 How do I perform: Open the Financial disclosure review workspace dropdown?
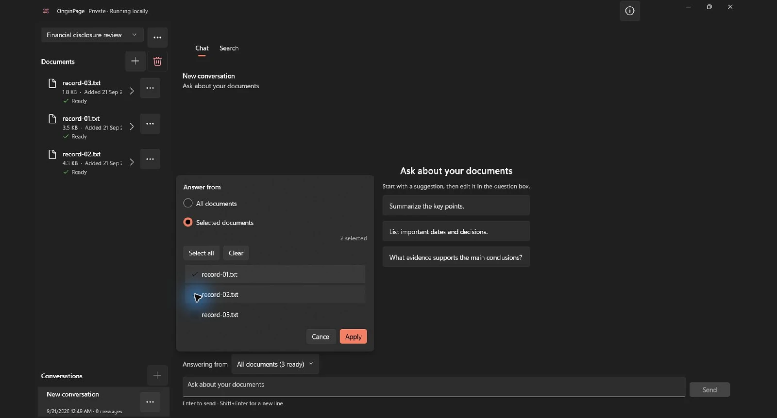pyautogui.click(x=92, y=35)
